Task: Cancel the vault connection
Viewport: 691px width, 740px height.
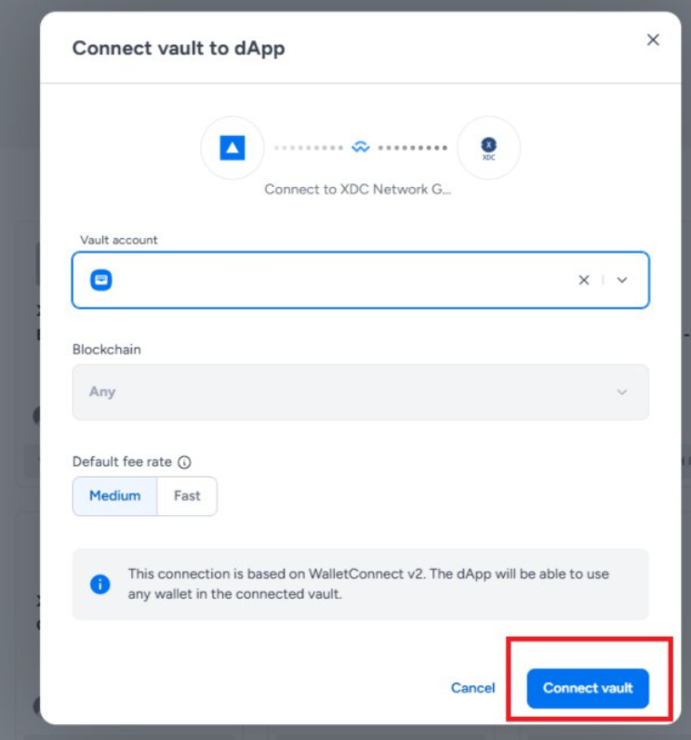Action: [472, 688]
